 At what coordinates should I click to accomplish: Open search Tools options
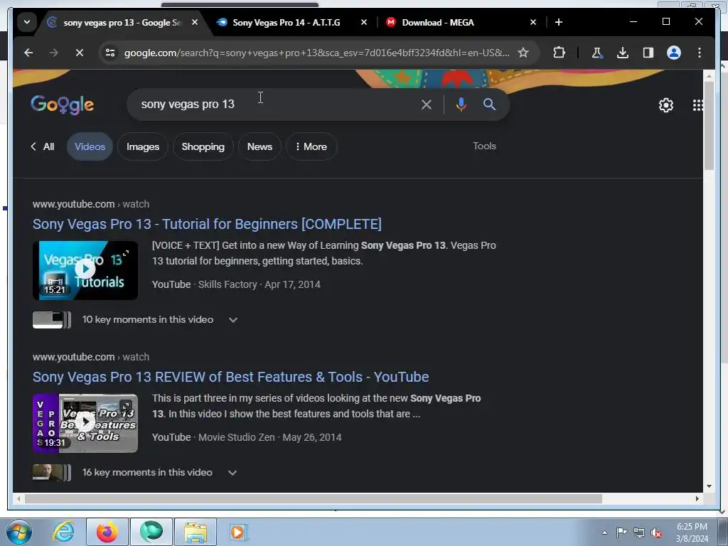click(x=484, y=146)
